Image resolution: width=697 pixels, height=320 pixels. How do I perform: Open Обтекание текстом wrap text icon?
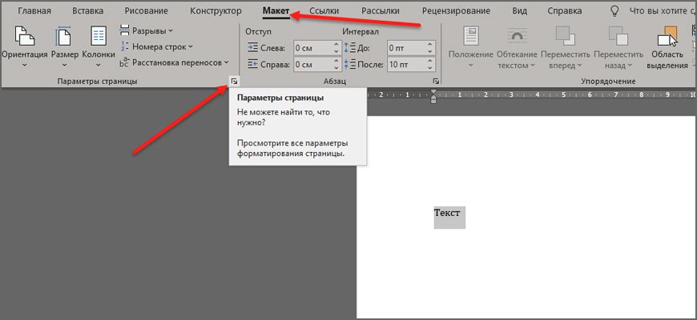pos(518,38)
